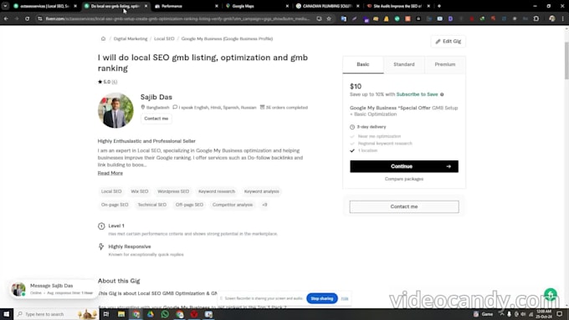Click the Edit Gig button
The image size is (569, 320).
click(x=449, y=41)
